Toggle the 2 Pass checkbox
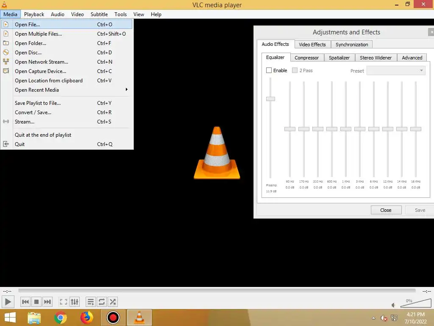434x326 pixels. (x=295, y=70)
